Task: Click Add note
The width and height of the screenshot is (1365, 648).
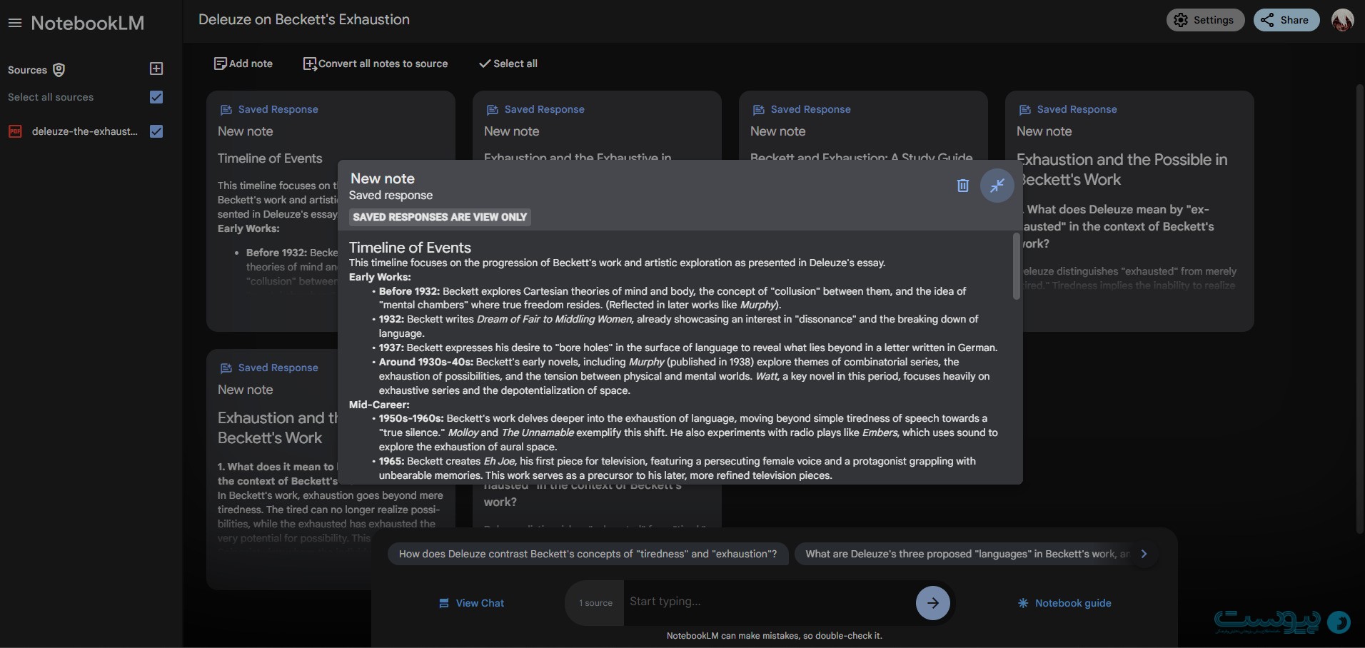Action: click(243, 64)
